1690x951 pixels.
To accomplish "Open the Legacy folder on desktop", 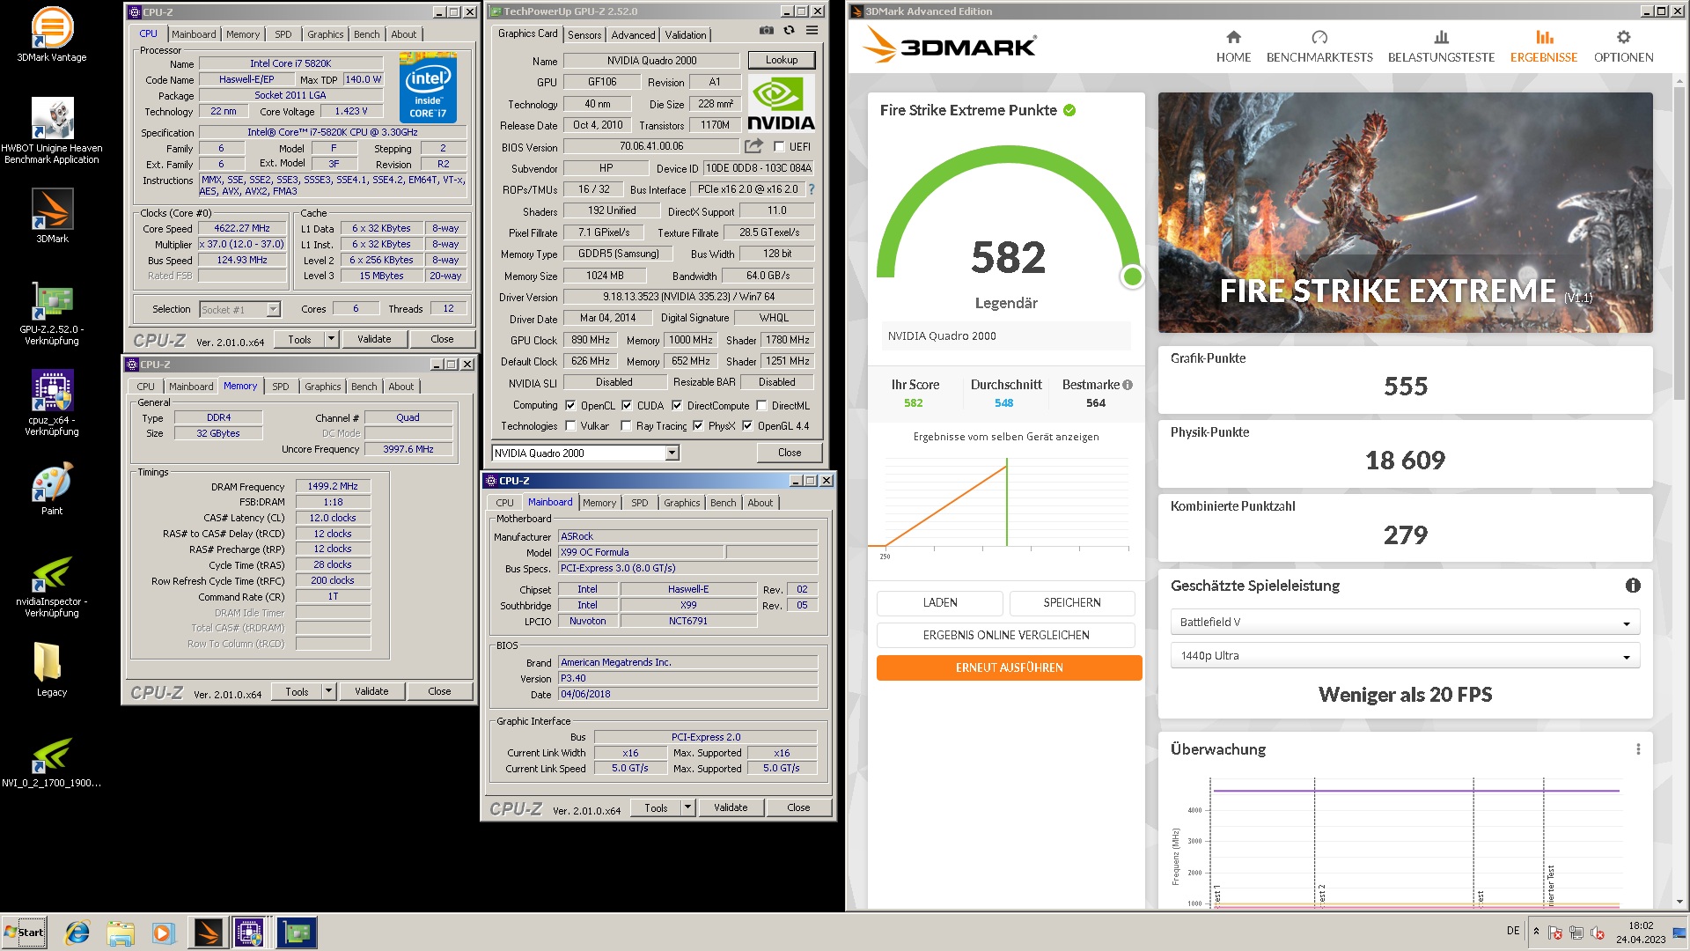I will pos(52,669).
